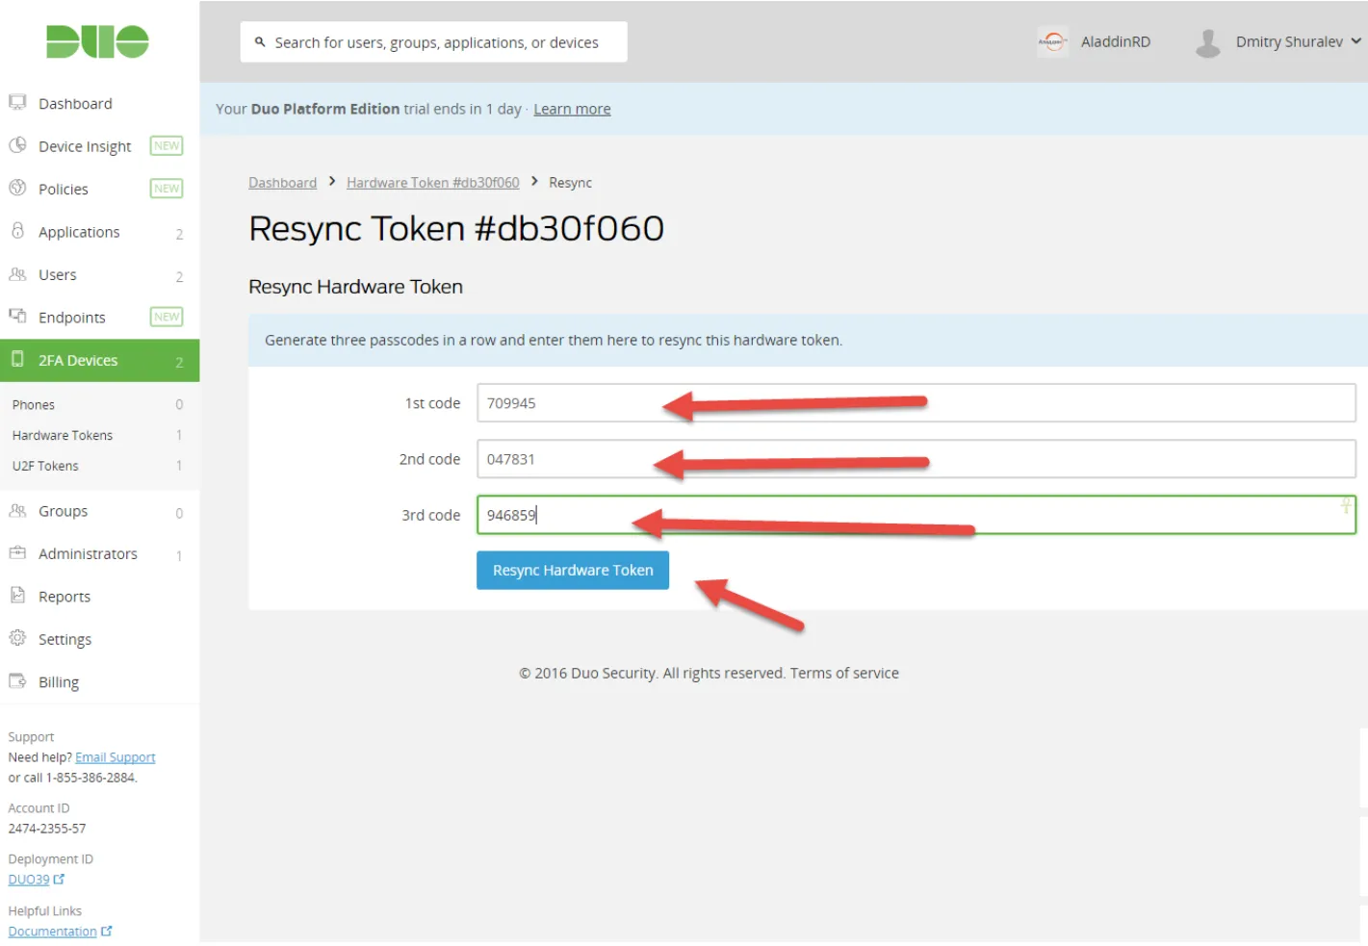Click the Terms of service link
This screenshot has width=1368, height=946.
(x=844, y=673)
